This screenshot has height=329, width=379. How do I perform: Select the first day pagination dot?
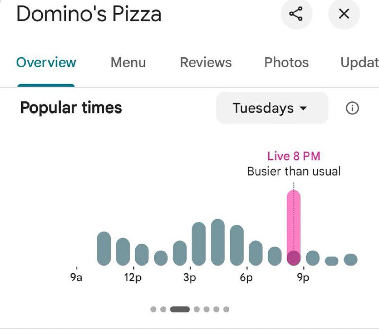pyautogui.click(x=153, y=309)
